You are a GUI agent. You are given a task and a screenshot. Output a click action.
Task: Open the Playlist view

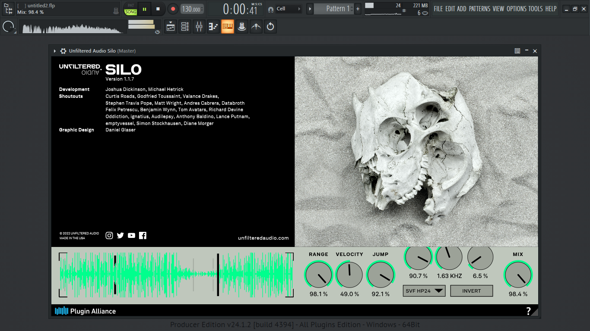pos(171,27)
